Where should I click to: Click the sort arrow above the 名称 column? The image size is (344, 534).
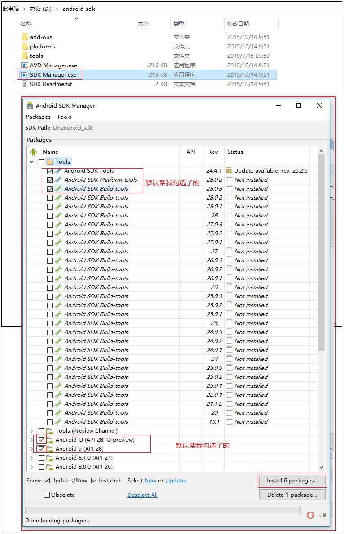point(76,18)
